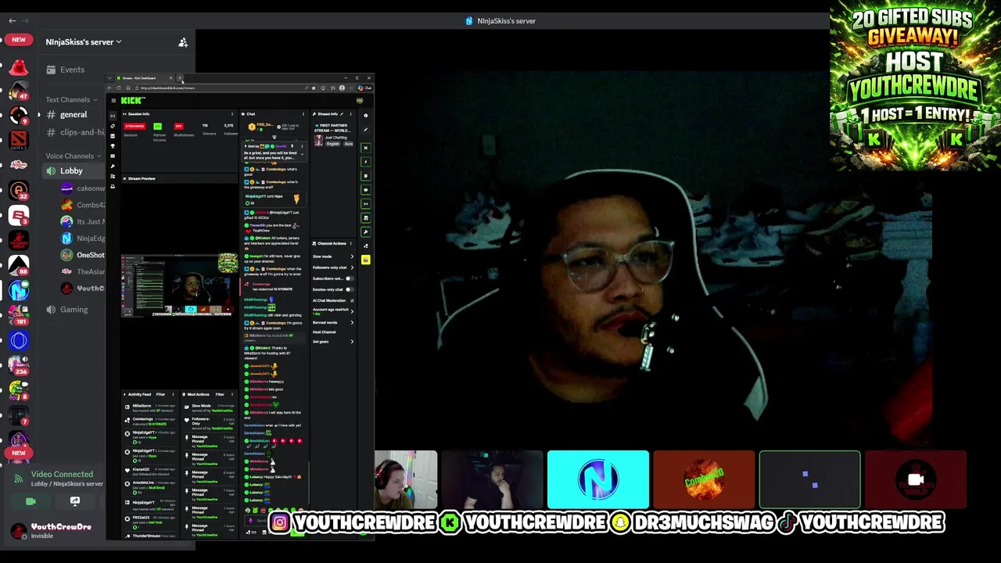Image resolution: width=1001 pixels, height=563 pixels.
Task: Open a new browser tab in Kick window
Action: tap(180, 78)
